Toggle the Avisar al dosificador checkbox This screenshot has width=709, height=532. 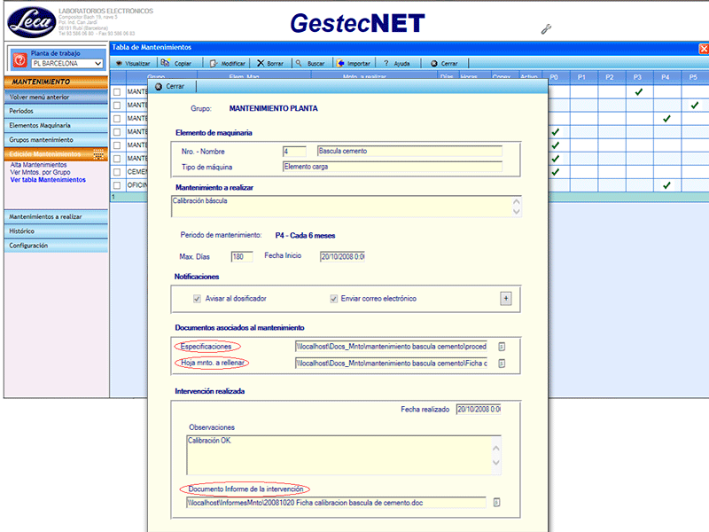197,299
